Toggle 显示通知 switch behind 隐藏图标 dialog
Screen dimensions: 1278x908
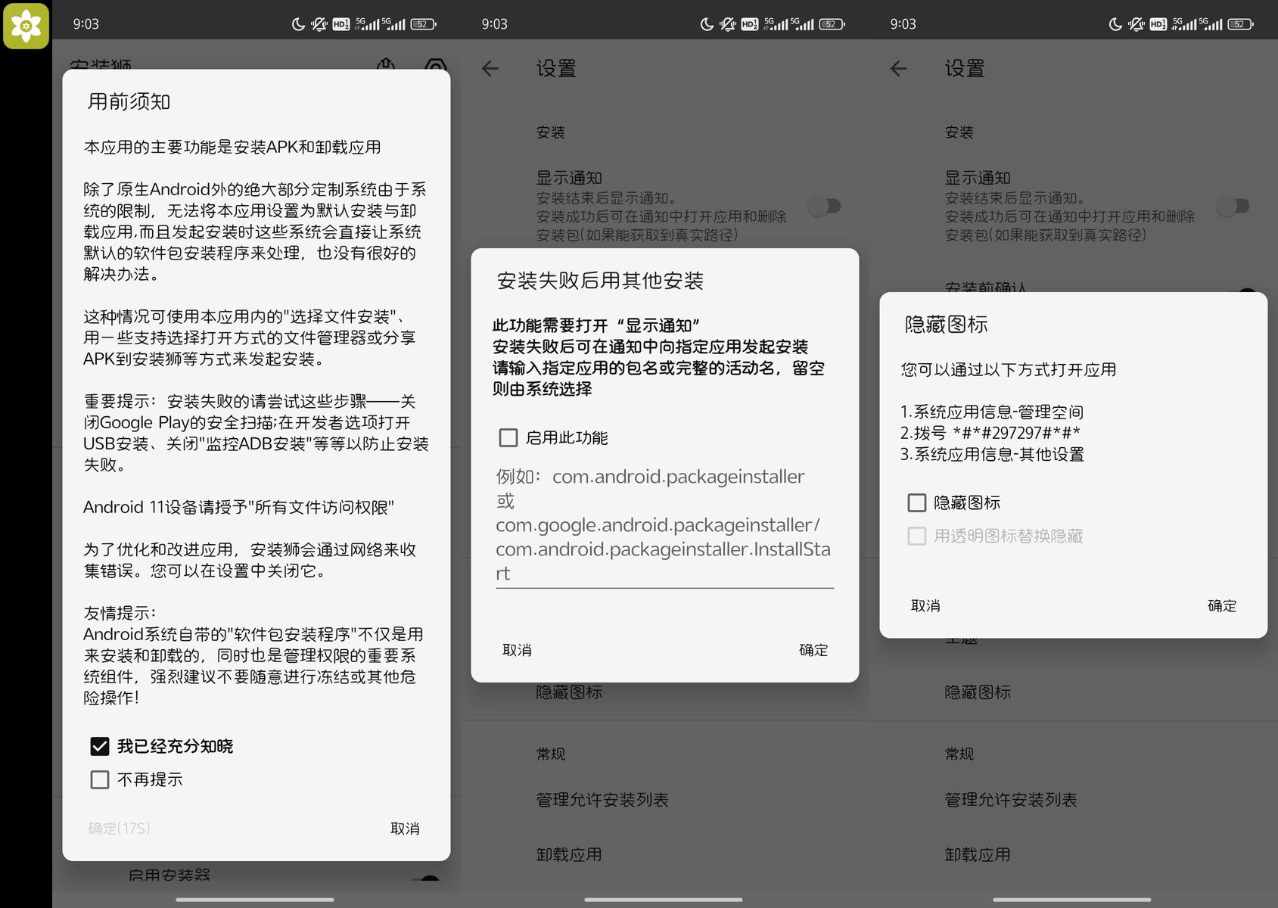click(1233, 206)
